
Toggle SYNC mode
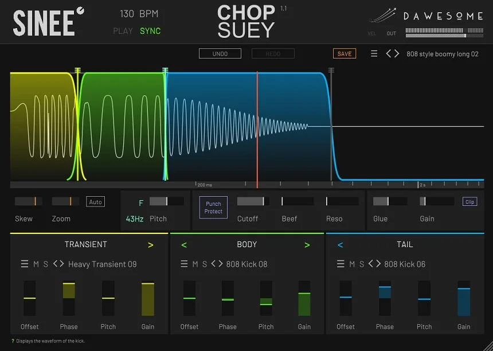pyautogui.click(x=150, y=31)
